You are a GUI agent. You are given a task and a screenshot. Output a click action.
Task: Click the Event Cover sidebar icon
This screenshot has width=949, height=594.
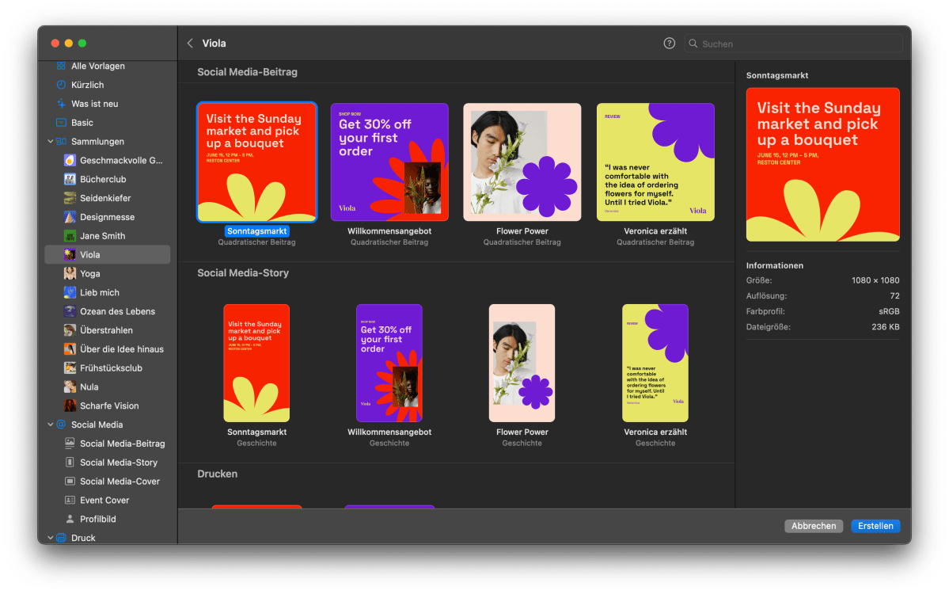tap(70, 500)
